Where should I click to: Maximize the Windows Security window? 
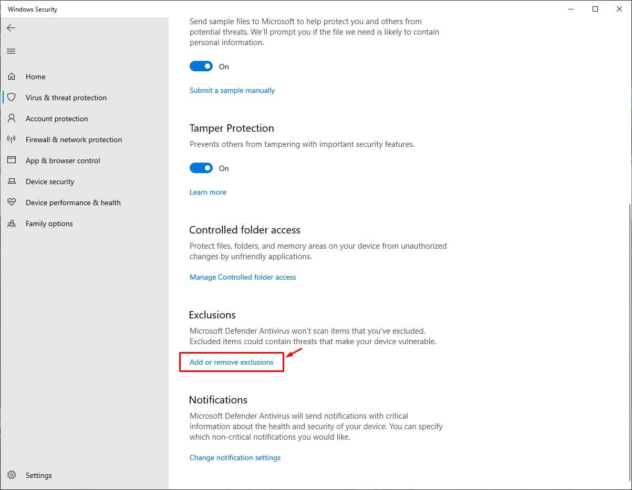click(x=595, y=9)
